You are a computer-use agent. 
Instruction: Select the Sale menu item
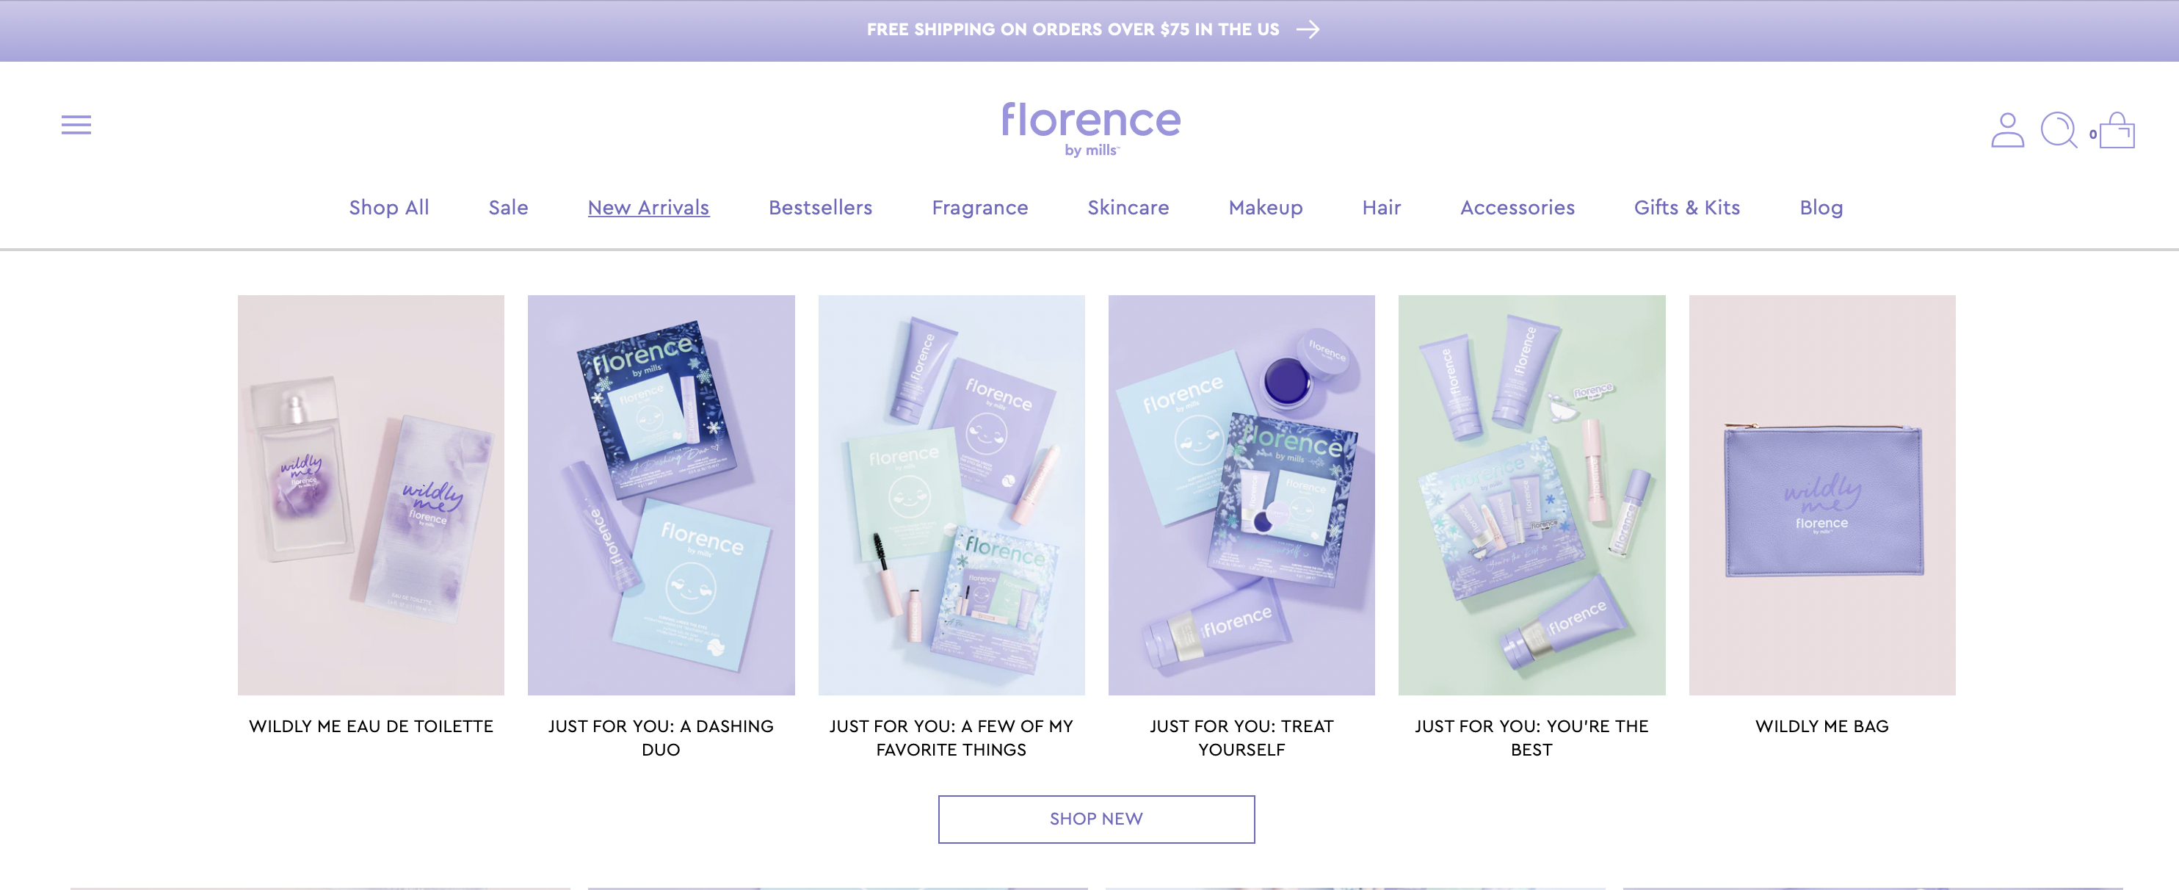(508, 207)
